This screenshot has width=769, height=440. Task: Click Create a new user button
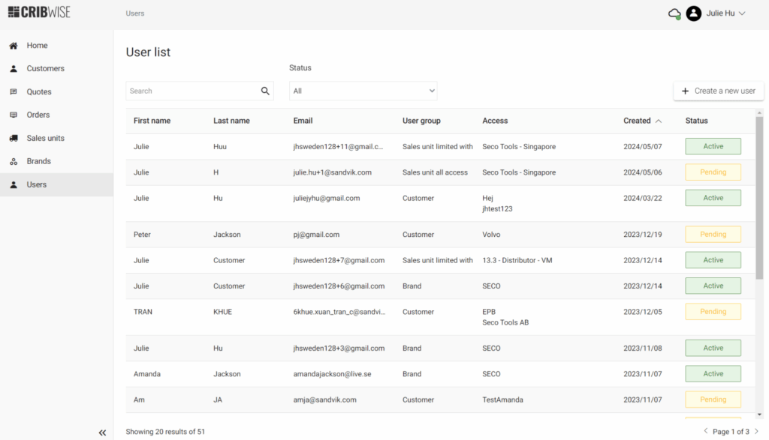pyautogui.click(x=718, y=91)
